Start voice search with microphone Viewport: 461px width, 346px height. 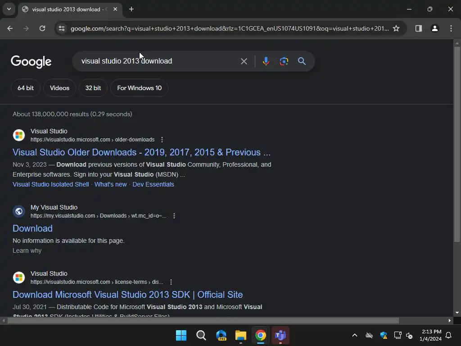pos(266,61)
